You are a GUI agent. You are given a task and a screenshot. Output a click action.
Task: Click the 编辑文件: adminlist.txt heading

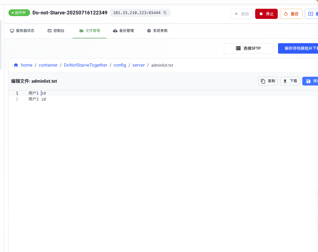coord(34,81)
